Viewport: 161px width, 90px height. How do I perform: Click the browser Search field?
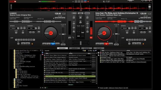tap(66, 50)
